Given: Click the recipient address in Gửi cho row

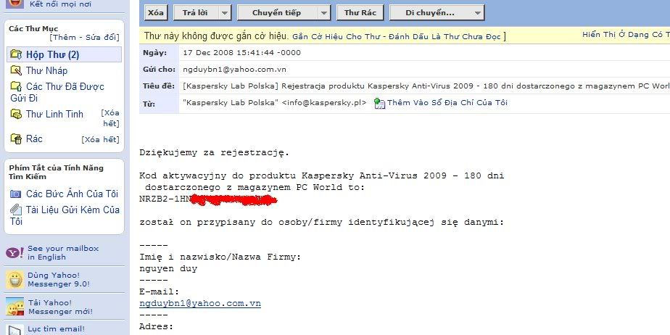Looking at the screenshot, I should [235, 69].
